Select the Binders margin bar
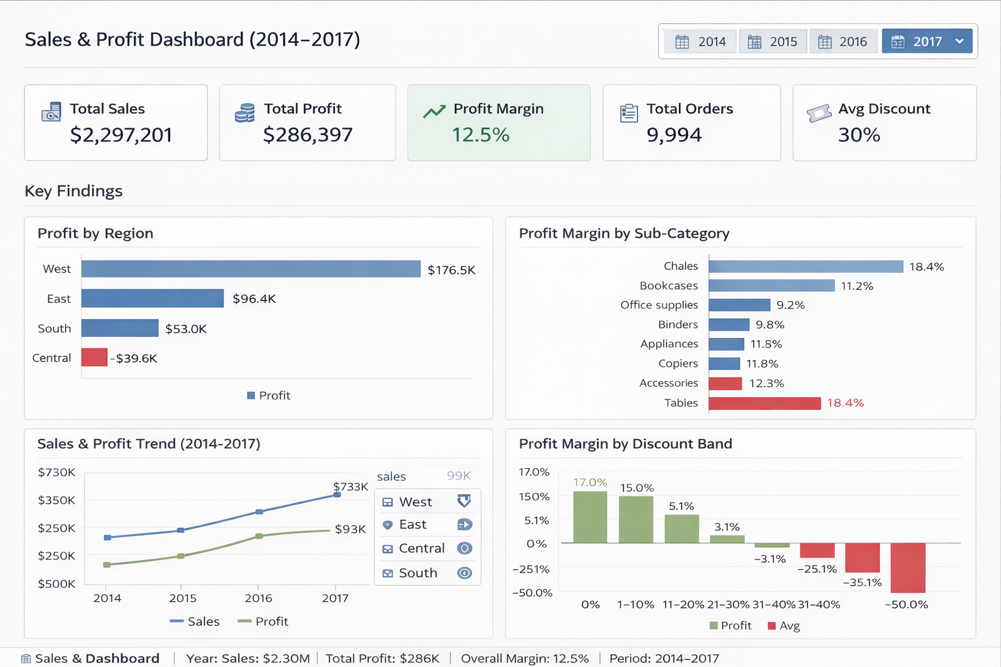 pos(729,324)
